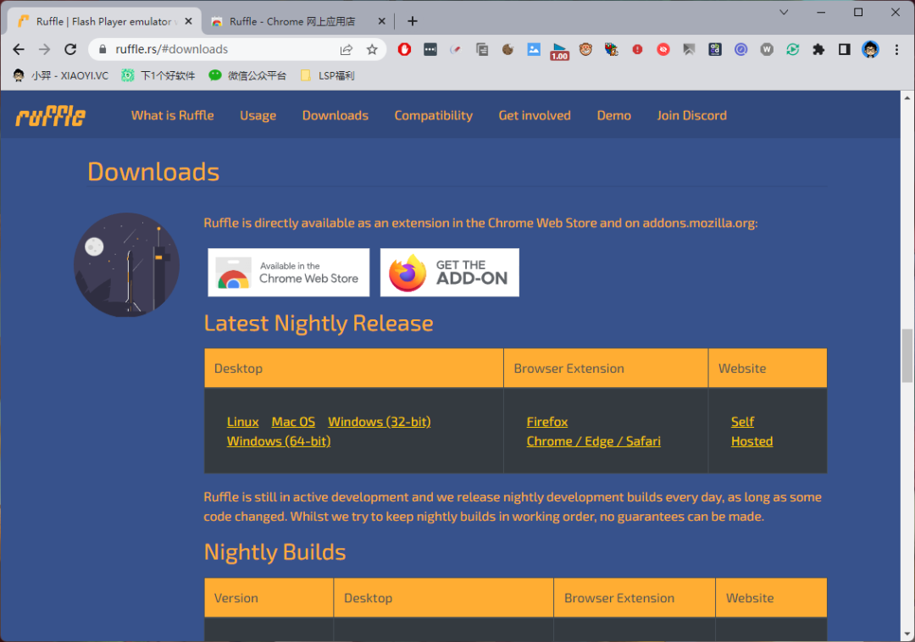Open a new tab with plus button
The height and width of the screenshot is (642, 915).
coord(413,21)
